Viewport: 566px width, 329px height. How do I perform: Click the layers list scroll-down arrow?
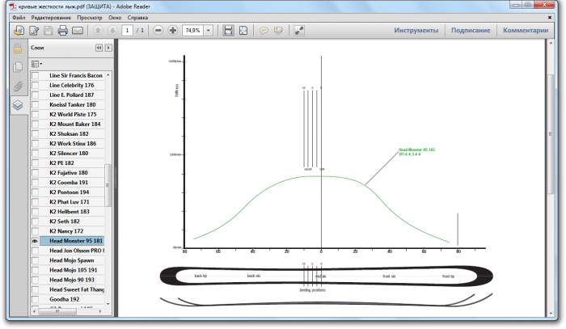coord(108,304)
